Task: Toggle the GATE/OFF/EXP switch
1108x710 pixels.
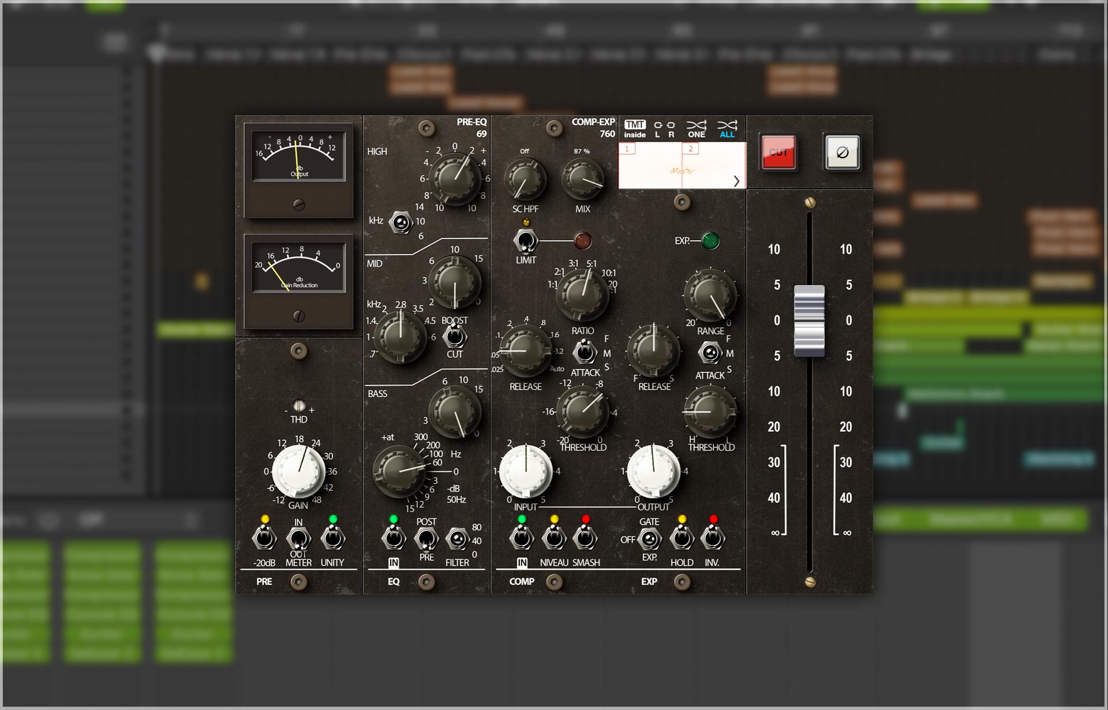Action: tap(649, 540)
